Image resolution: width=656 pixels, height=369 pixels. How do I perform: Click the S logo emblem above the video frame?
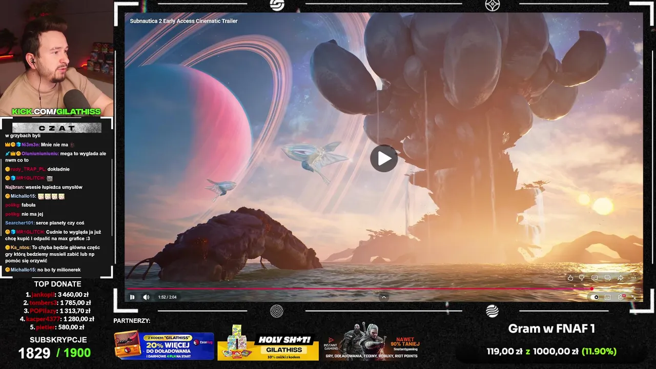click(277, 5)
